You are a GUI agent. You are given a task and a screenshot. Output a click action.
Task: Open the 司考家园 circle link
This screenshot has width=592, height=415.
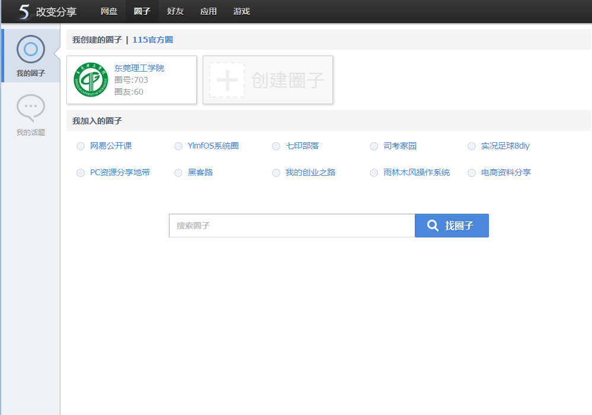coord(400,146)
